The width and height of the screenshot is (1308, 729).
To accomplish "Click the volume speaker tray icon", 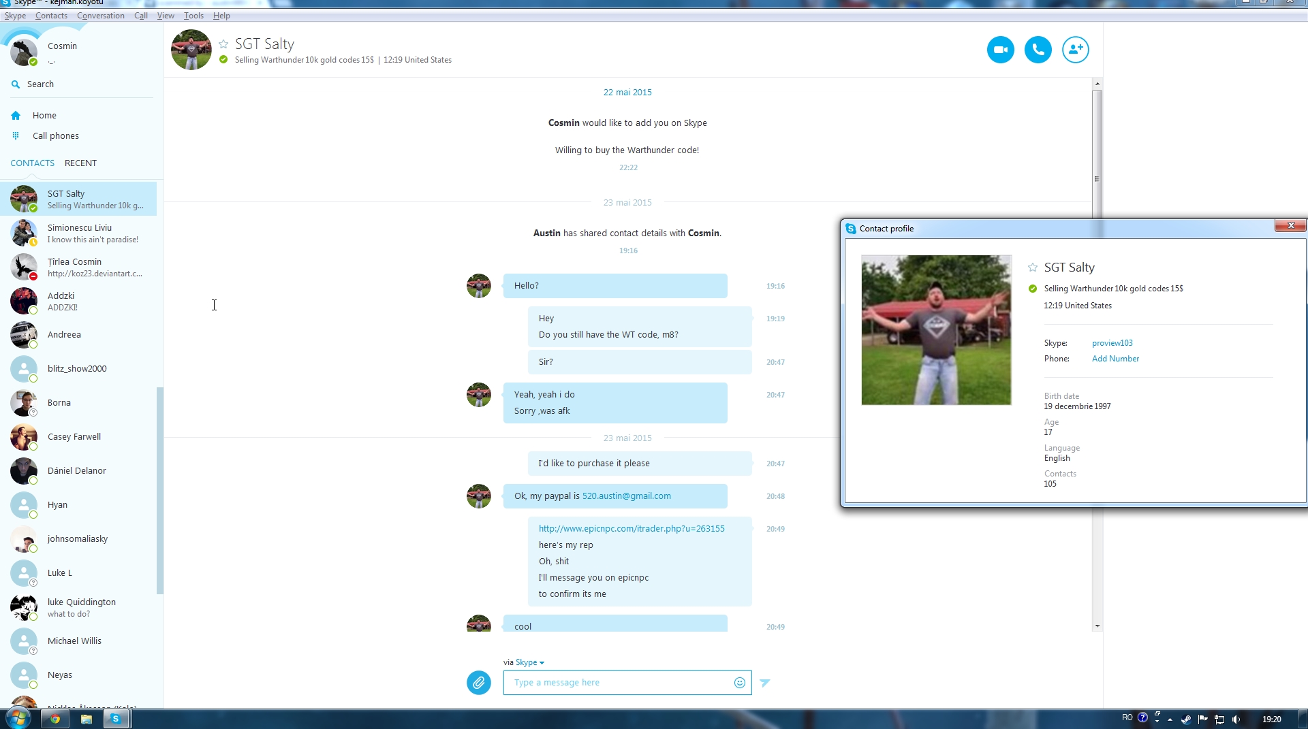I will tap(1236, 719).
